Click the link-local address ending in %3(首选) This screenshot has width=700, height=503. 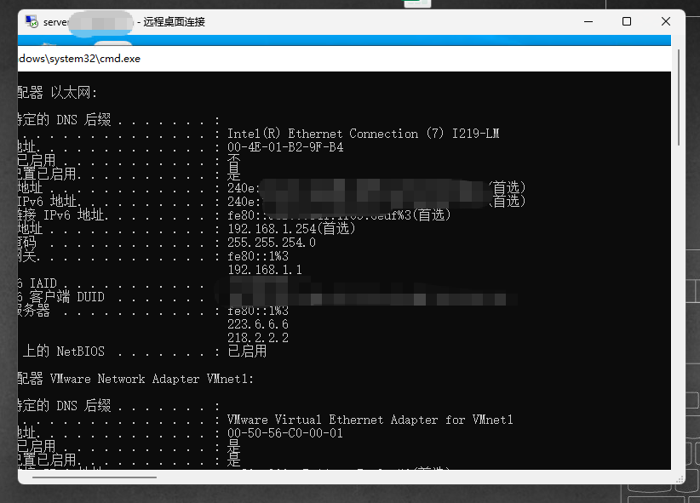[x=339, y=215]
